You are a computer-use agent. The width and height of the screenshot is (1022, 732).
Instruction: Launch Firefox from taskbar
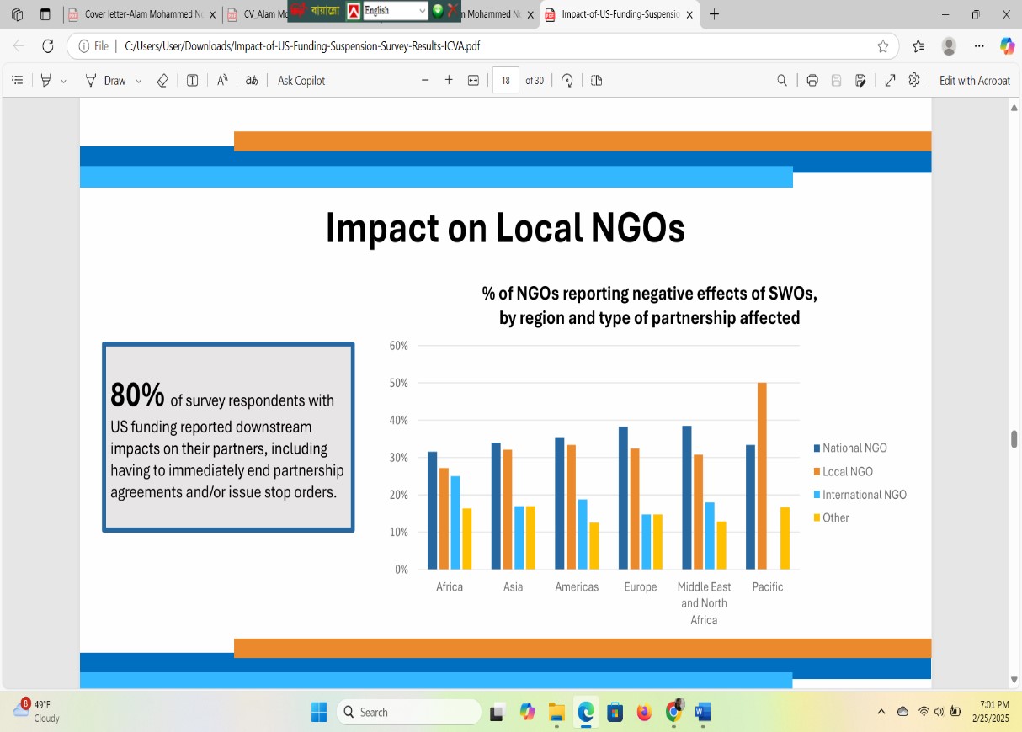pyautogui.click(x=644, y=713)
